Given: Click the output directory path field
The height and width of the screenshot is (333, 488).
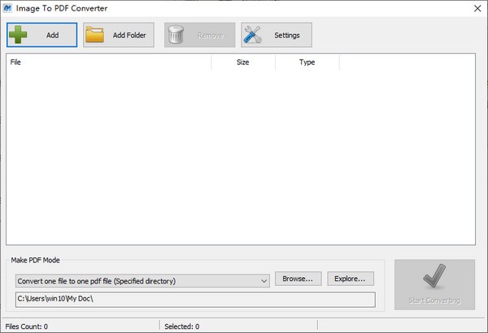Looking at the screenshot, I should (x=195, y=300).
